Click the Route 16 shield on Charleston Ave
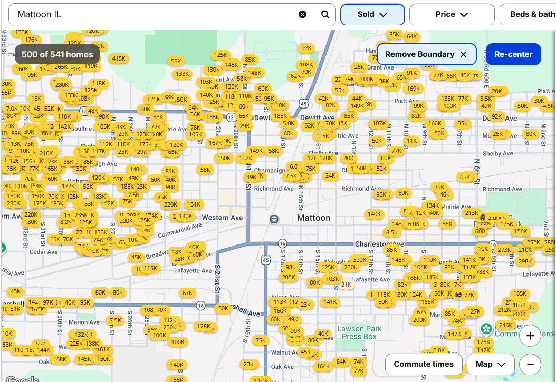Image resolution: width=556 pixels, height=382 pixels. 282,243
